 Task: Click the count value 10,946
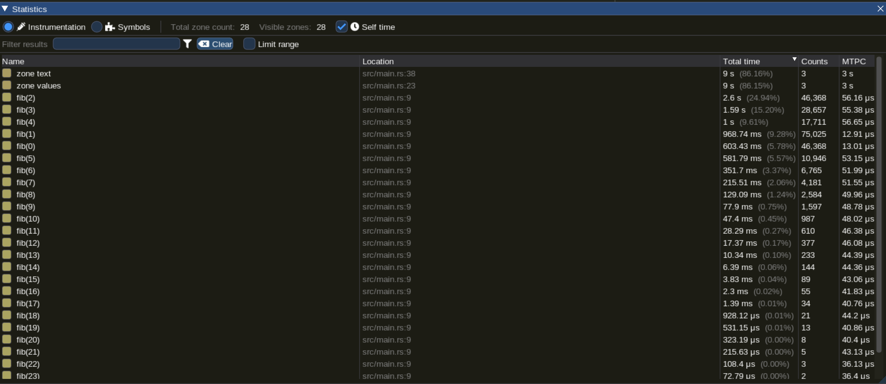pos(813,158)
